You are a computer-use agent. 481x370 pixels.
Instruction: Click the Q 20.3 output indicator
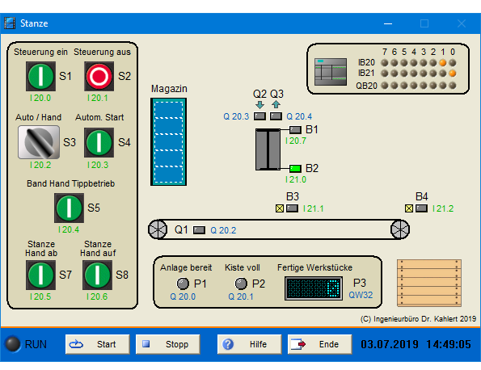point(259,116)
